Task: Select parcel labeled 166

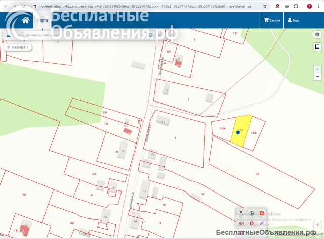Action: (94, 174)
